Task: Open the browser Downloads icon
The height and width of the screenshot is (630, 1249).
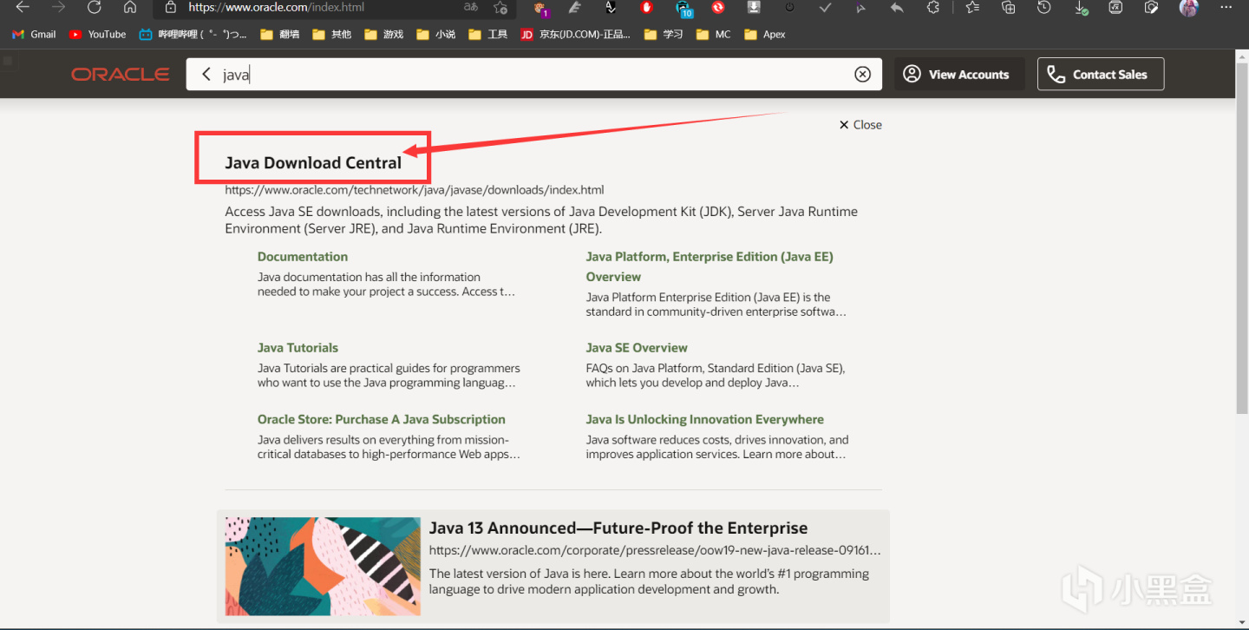Action: [1081, 8]
